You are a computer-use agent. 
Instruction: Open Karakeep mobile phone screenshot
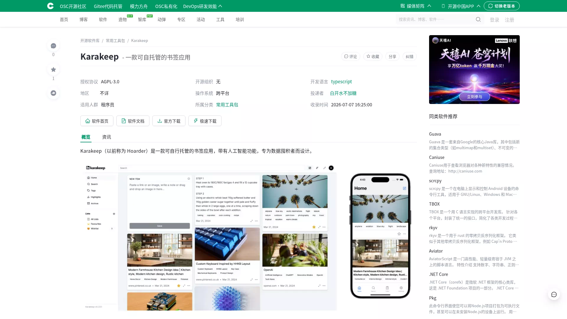[380, 236]
